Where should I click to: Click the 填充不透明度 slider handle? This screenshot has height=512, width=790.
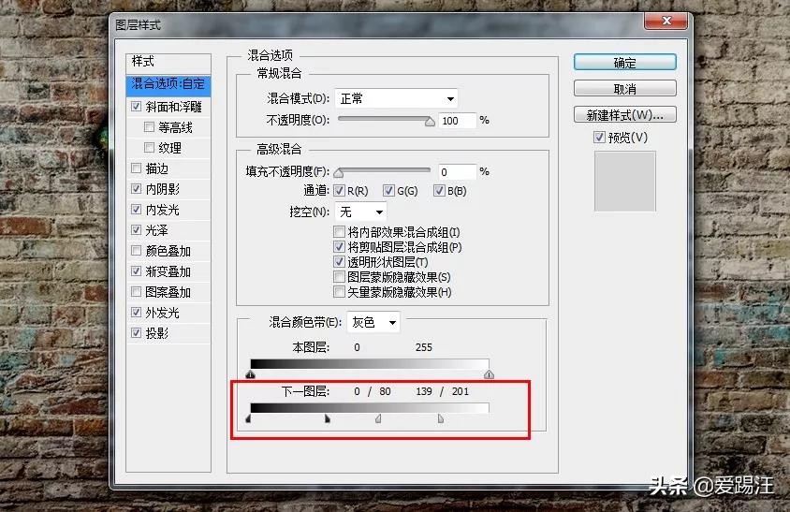[x=339, y=173]
